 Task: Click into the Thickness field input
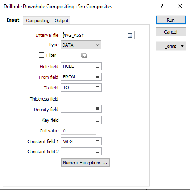click(x=81, y=98)
